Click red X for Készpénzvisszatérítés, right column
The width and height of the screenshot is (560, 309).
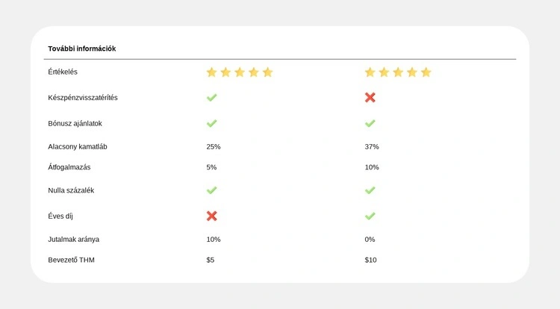click(370, 98)
